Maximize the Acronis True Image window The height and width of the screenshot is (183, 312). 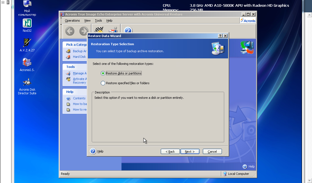pos(248,14)
